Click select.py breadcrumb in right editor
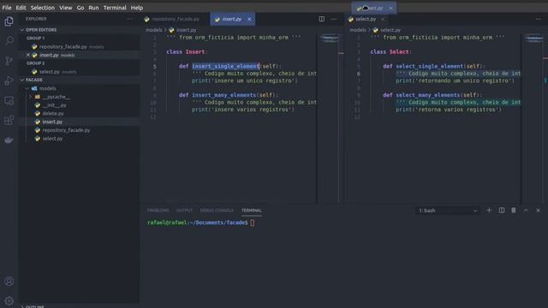Screen dimensions: 548x308 coord(390,30)
